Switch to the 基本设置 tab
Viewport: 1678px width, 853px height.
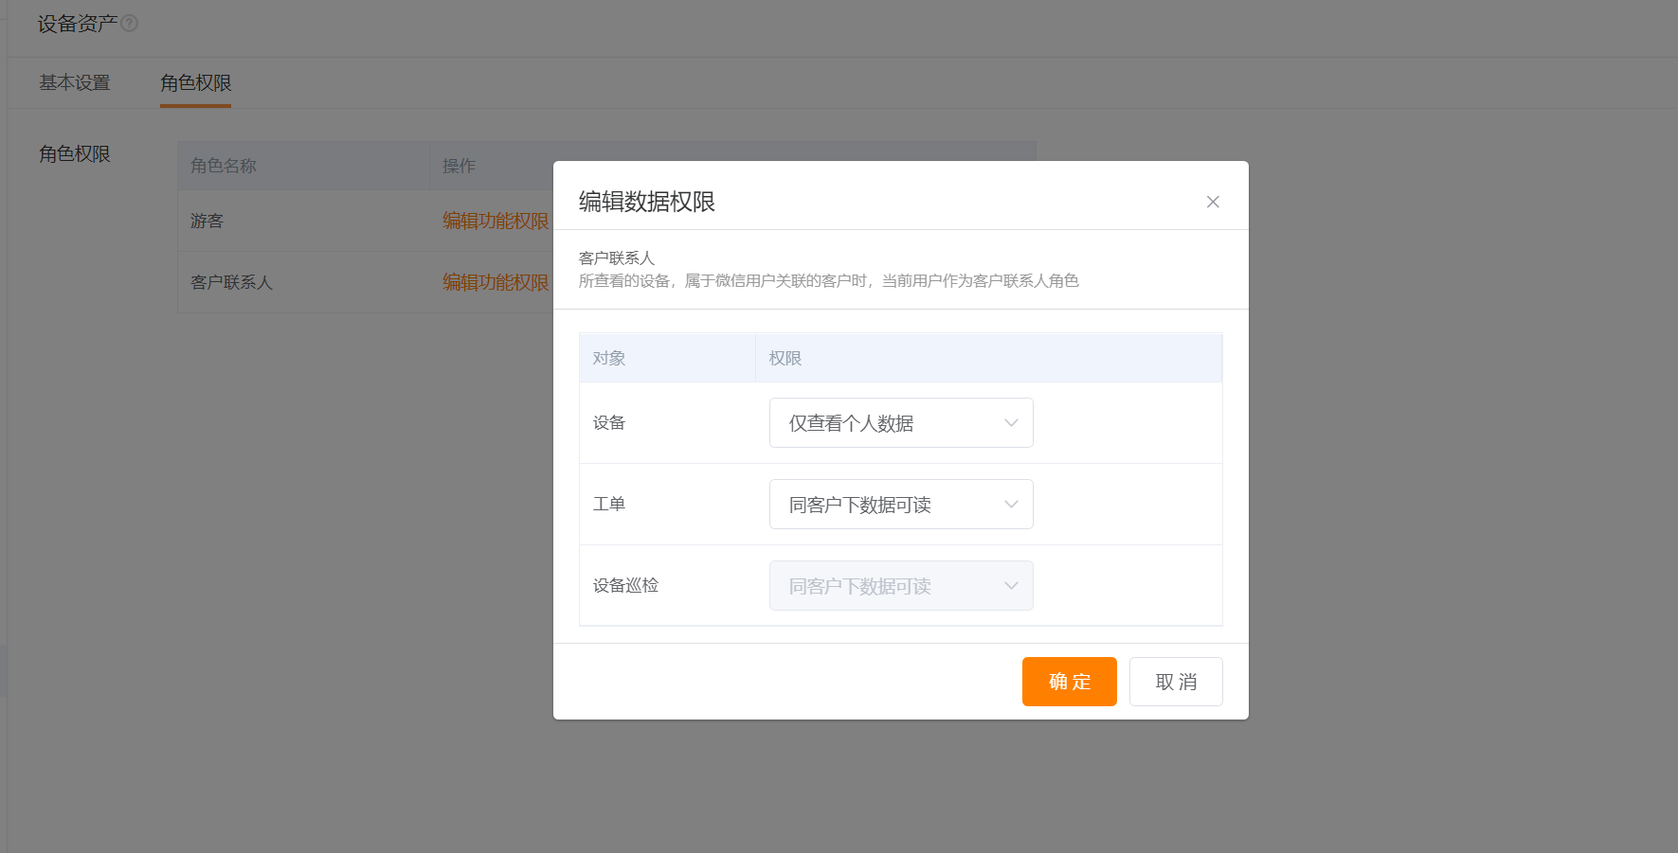coord(75,83)
